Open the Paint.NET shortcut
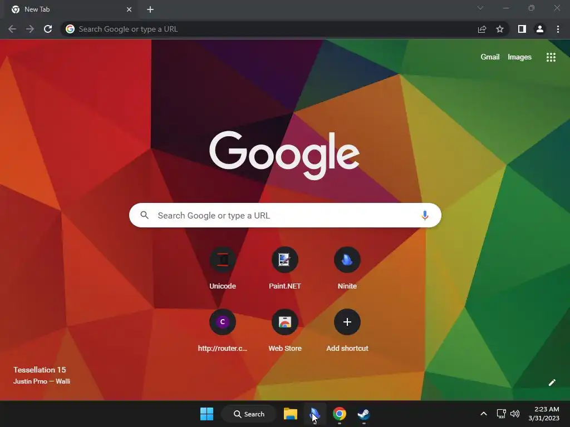Screen dimensions: 570x427 (x=284, y=269)
